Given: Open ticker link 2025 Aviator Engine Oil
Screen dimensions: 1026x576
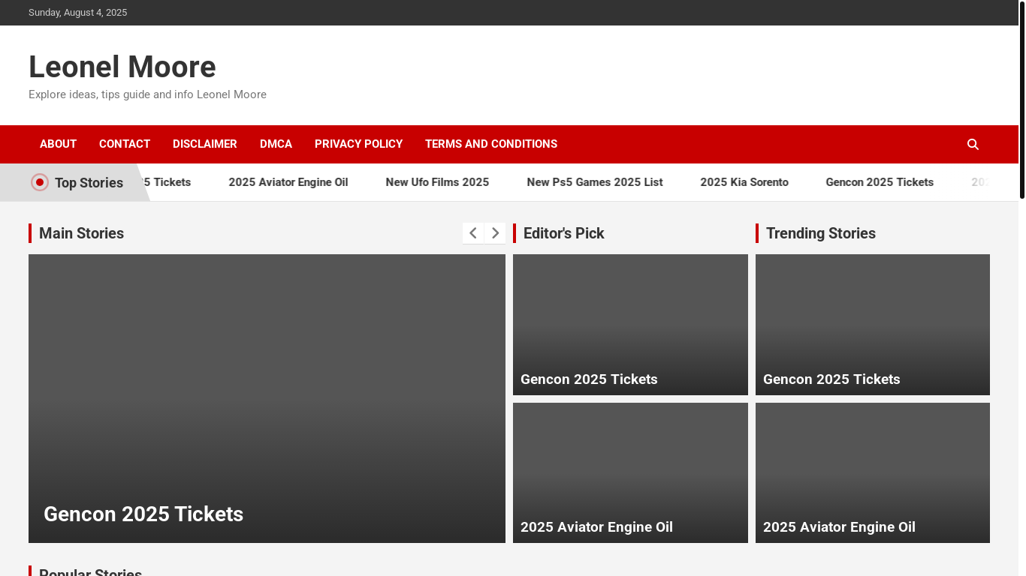Looking at the screenshot, I should 288,182.
